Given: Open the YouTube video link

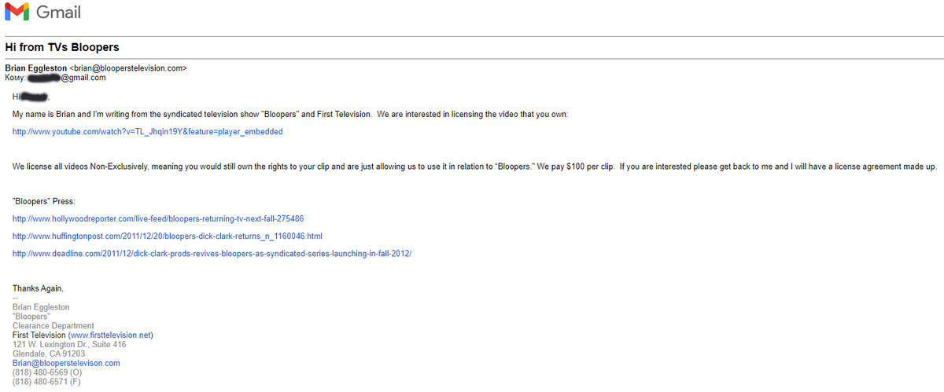Looking at the screenshot, I should coord(147,132).
